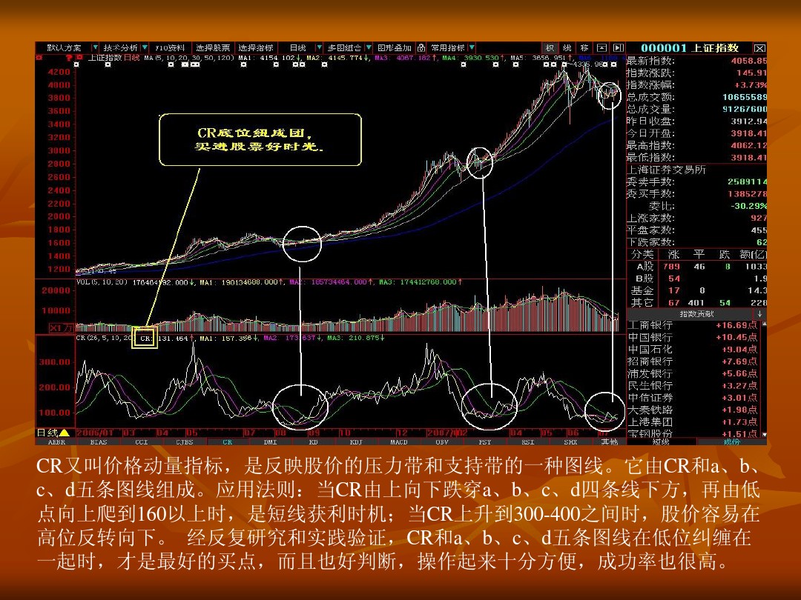Click the 工商银行 contribution row
The image size is (801, 600).
click(693, 325)
